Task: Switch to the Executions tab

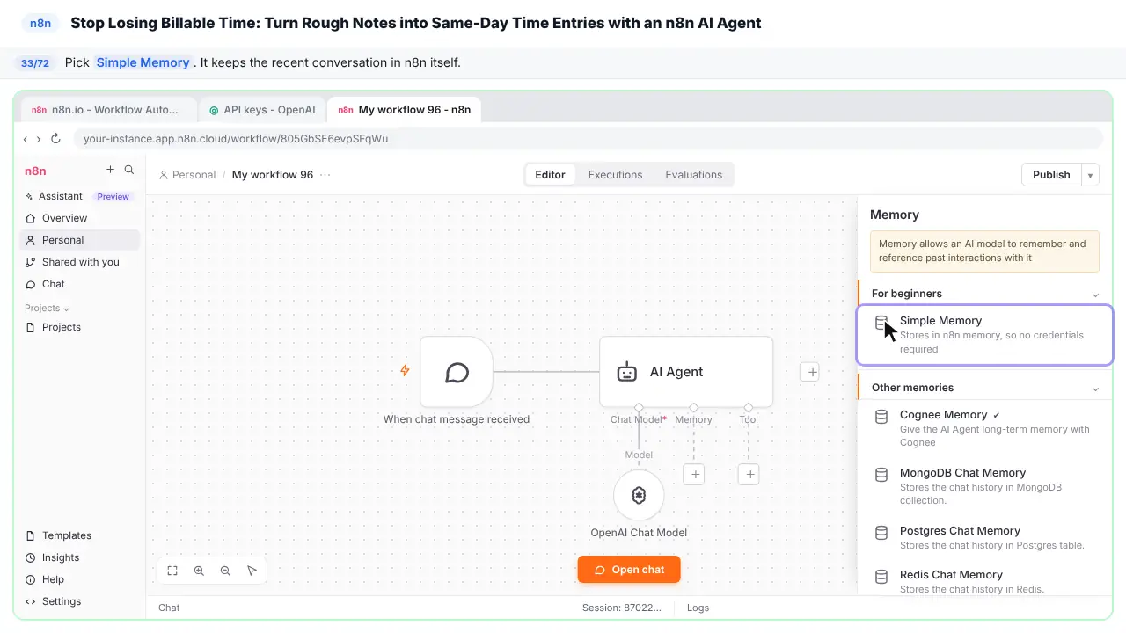Action: click(615, 175)
